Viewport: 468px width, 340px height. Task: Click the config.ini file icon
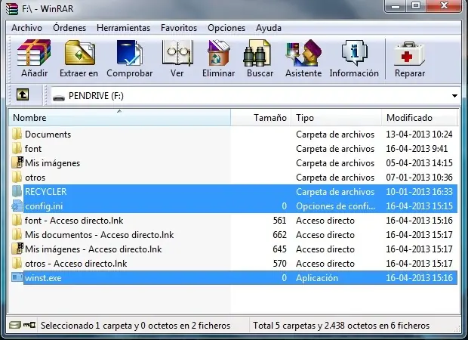[x=17, y=206]
